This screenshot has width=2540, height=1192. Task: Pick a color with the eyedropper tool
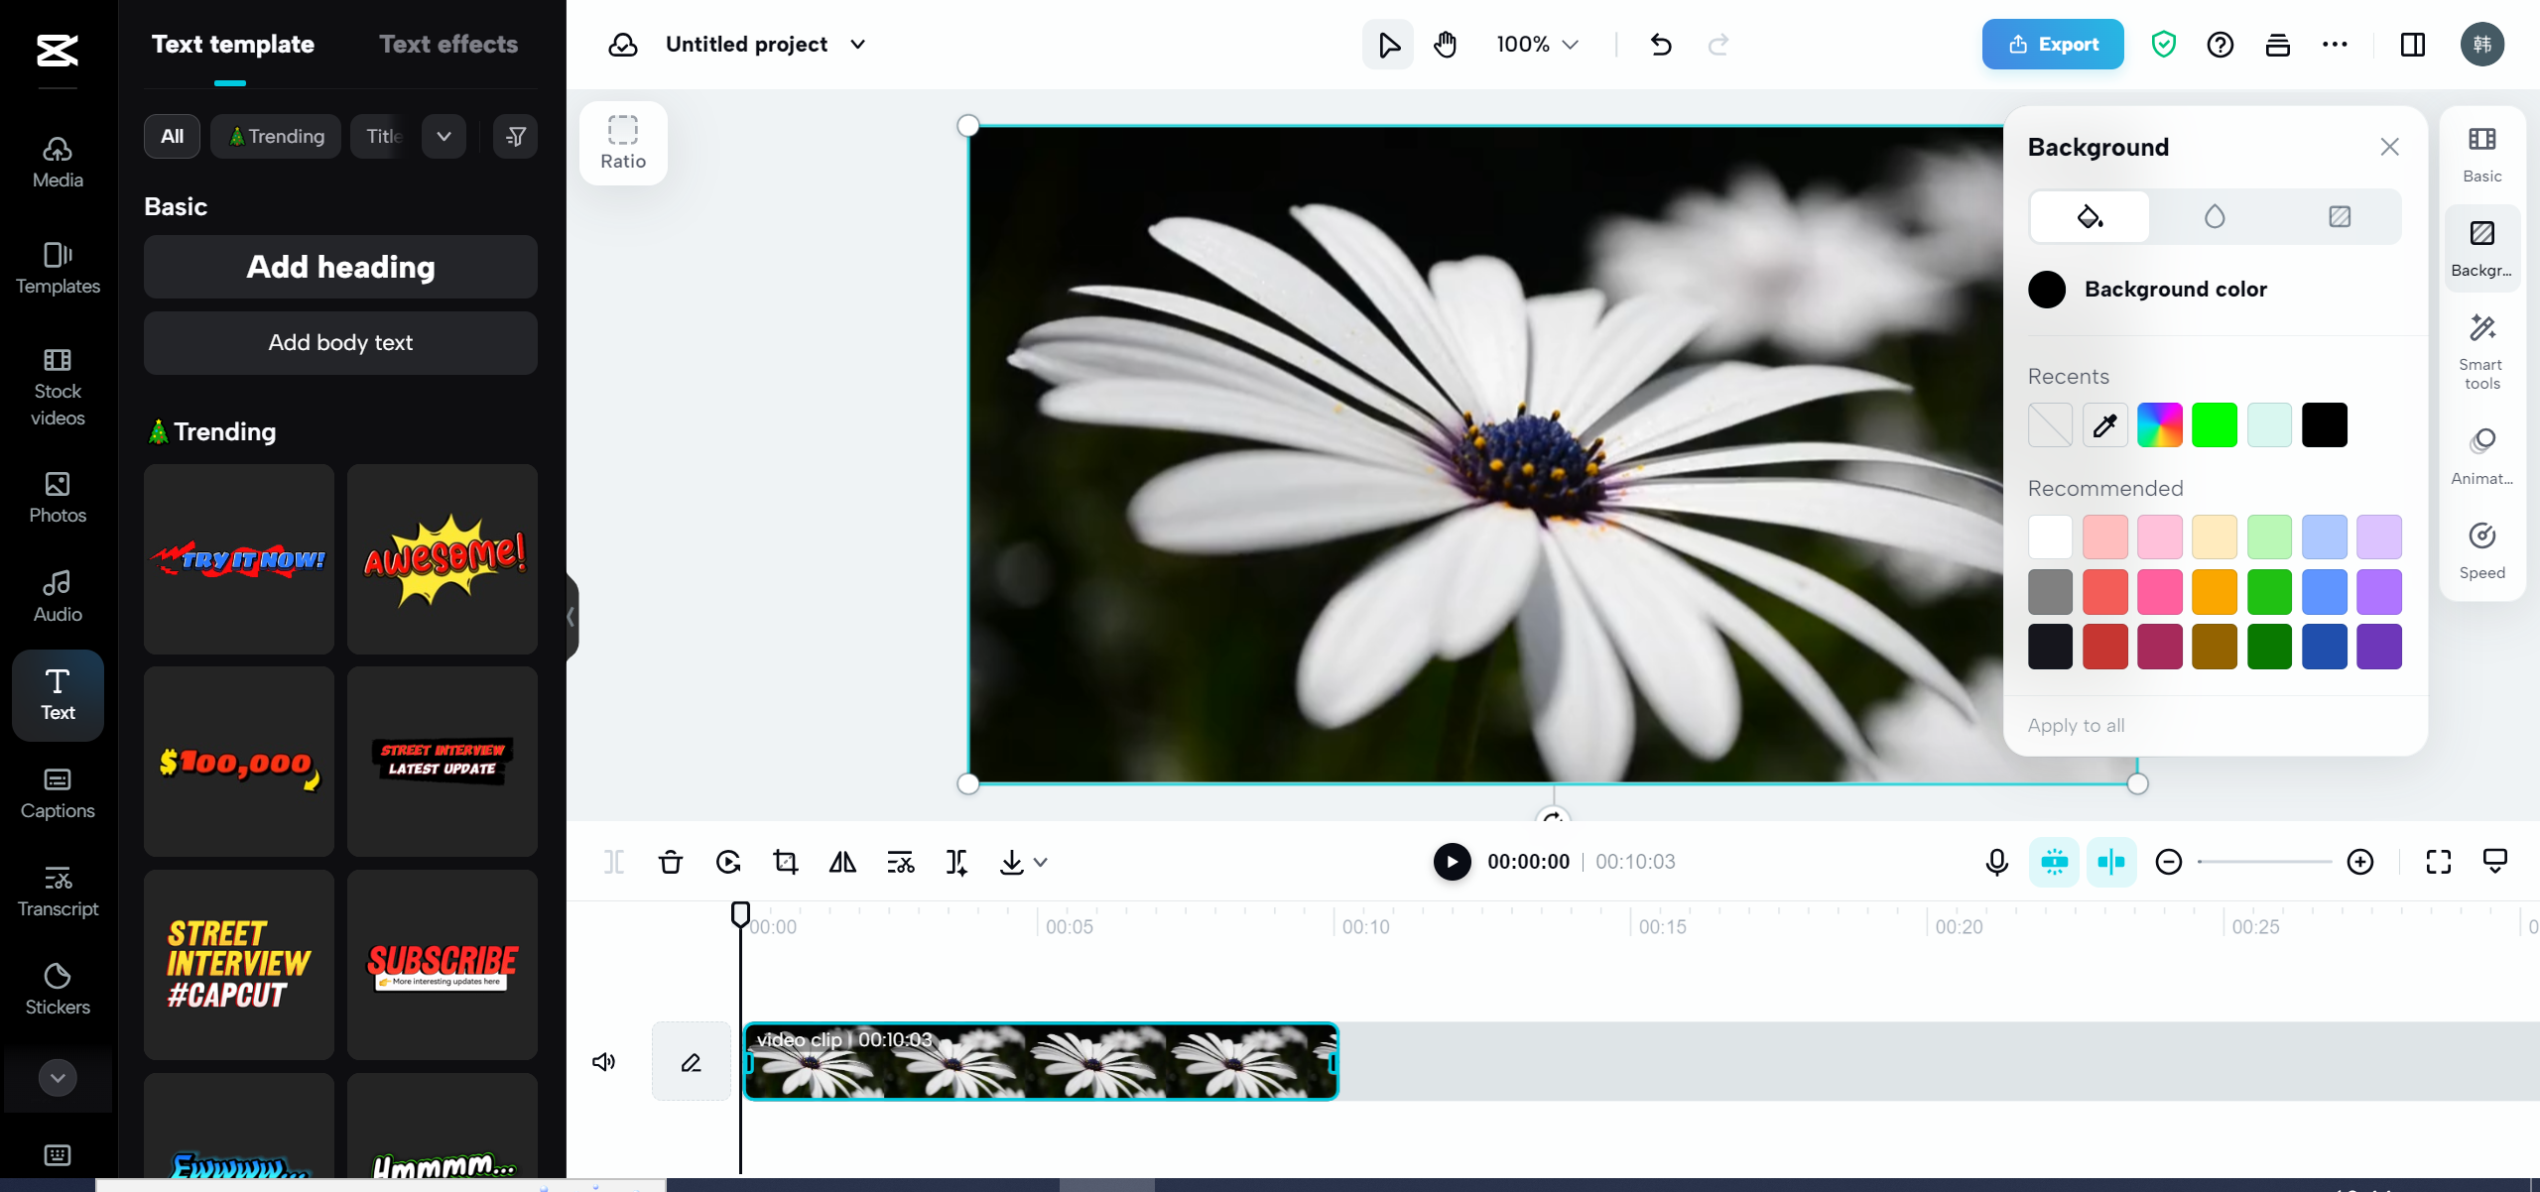2104,424
